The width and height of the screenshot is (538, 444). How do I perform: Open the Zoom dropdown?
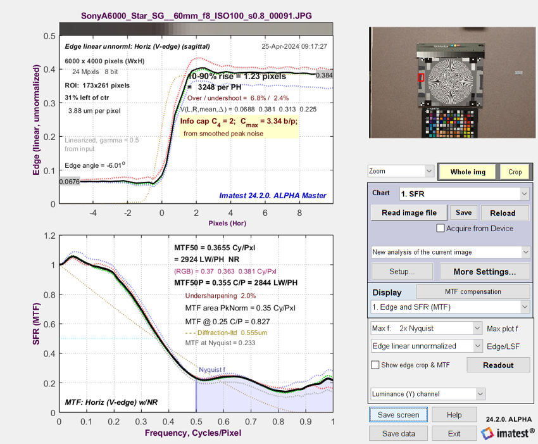pyautogui.click(x=401, y=172)
